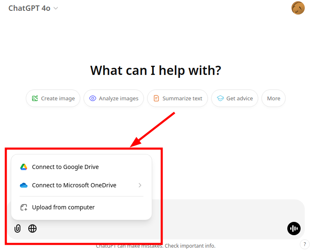Show more suggestions with the More button
This screenshot has height=251, width=311.
click(274, 98)
